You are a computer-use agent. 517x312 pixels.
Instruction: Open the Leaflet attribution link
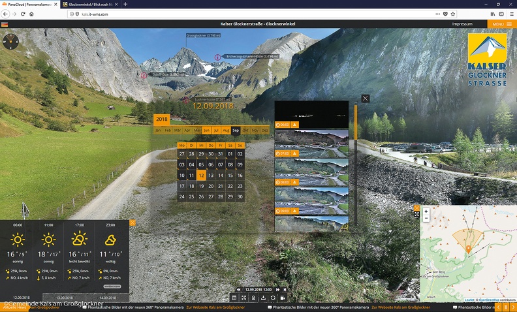tap(469, 300)
